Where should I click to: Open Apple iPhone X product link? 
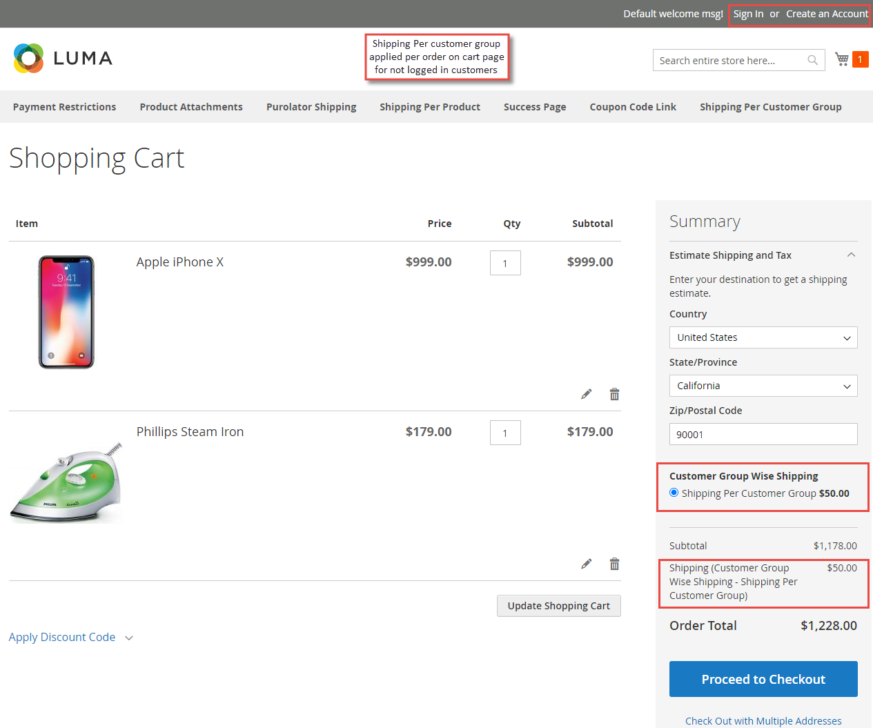(x=180, y=262)
